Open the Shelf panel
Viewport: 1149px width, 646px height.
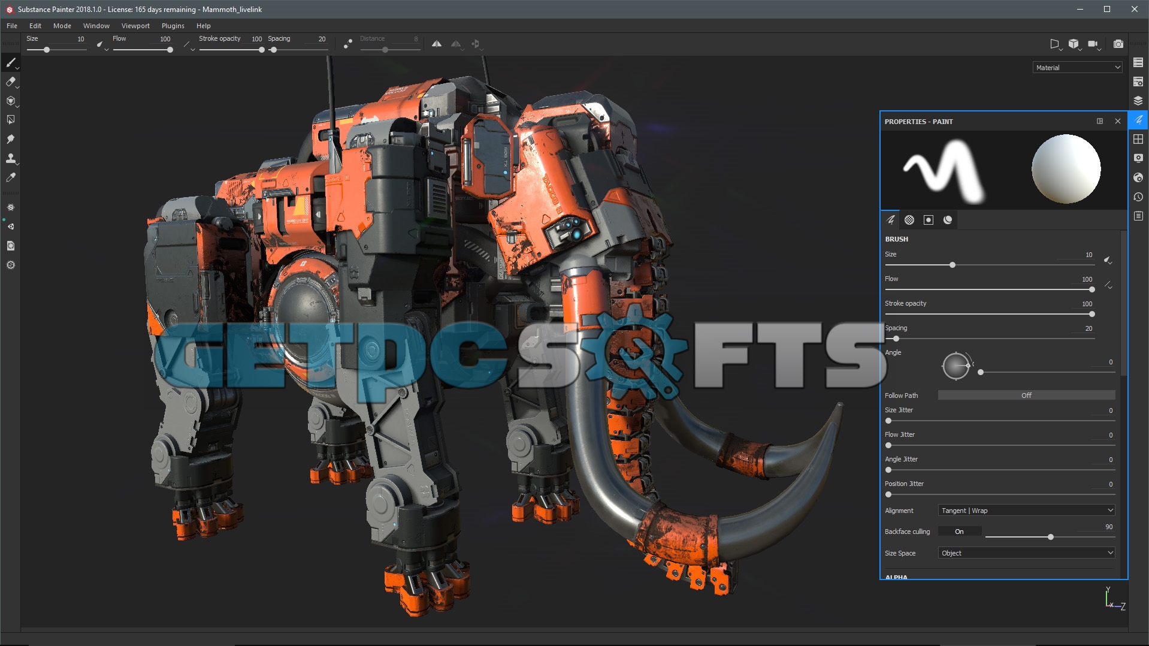(1138, 139)
